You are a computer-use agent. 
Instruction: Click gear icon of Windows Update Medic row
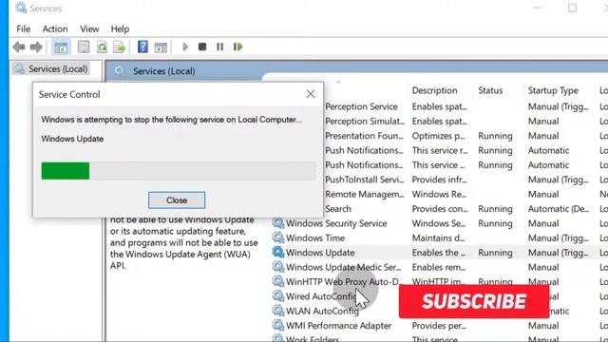pyautogui.click(x=278, y=267)
